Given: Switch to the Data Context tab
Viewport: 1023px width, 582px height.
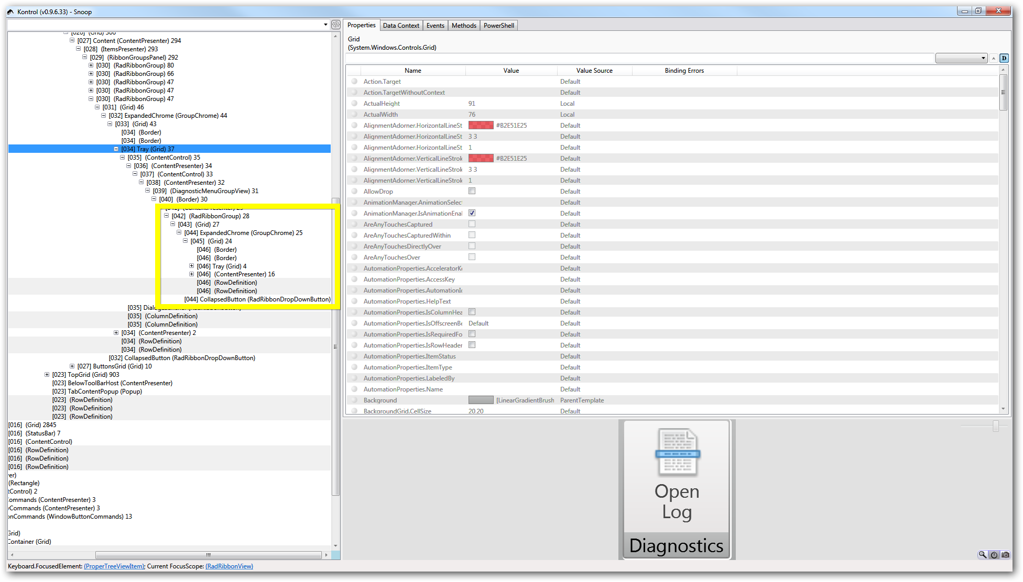Looking at the screenshot, I should coord(400,25).
